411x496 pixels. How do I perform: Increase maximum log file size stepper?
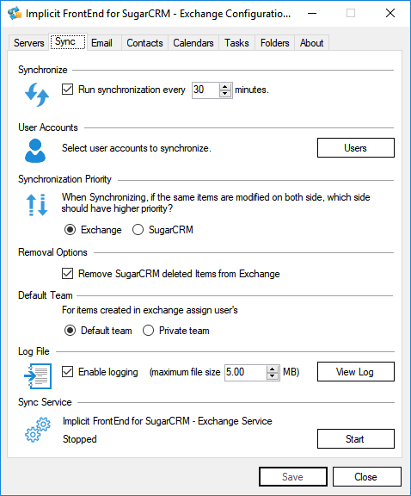click(x=272, y=369)
